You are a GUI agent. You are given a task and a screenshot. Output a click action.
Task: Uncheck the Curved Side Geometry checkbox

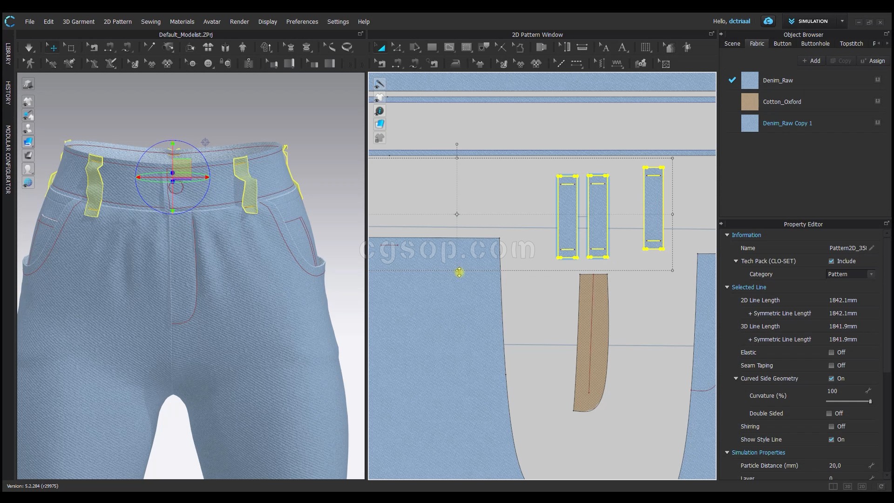(831, 379)
